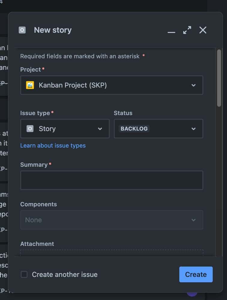The width and height of the screenshot is (227, 300).
Task: Click the story icon beside the "New story" title
Action: point(22,30)
